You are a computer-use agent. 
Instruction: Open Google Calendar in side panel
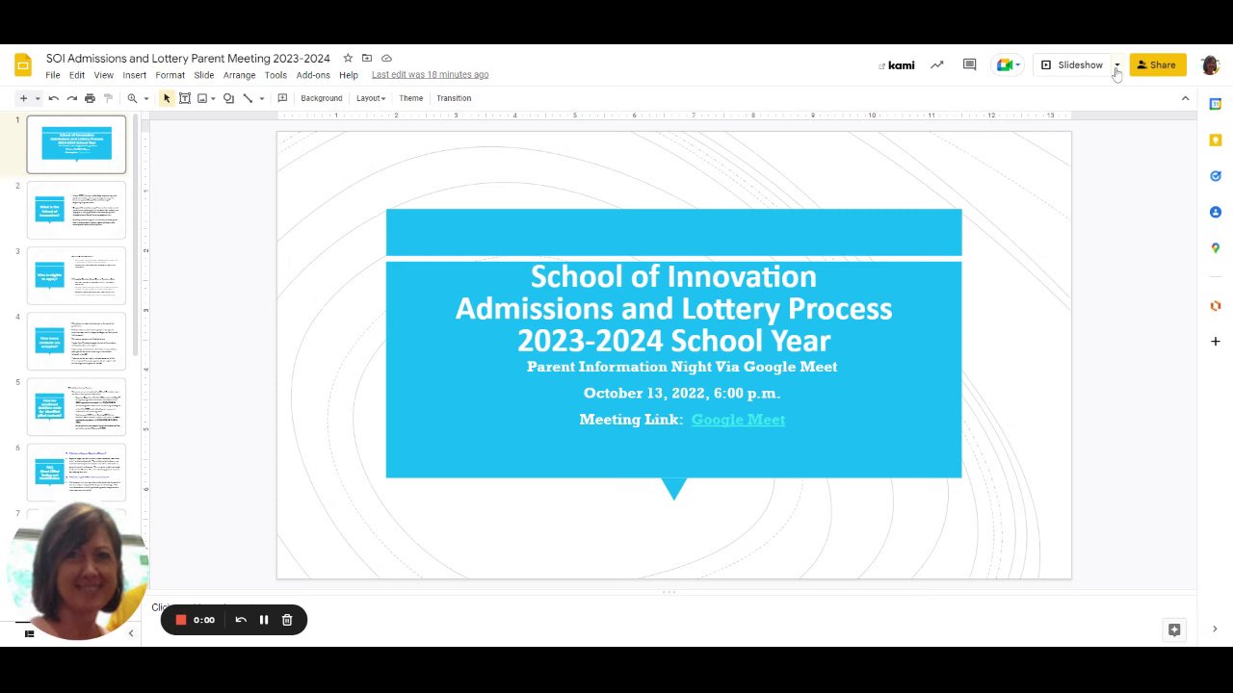point(1216,104)
